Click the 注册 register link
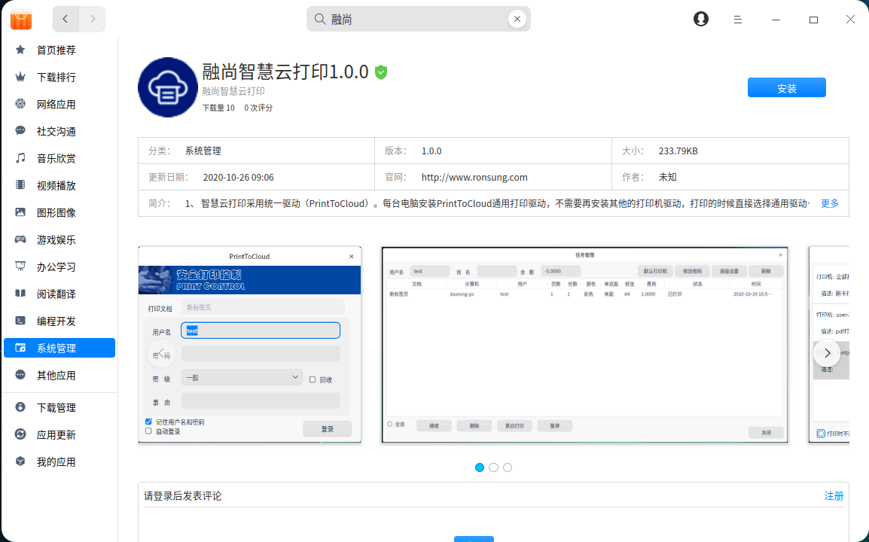Screen dimensions: 869x542 pos(834,495)
